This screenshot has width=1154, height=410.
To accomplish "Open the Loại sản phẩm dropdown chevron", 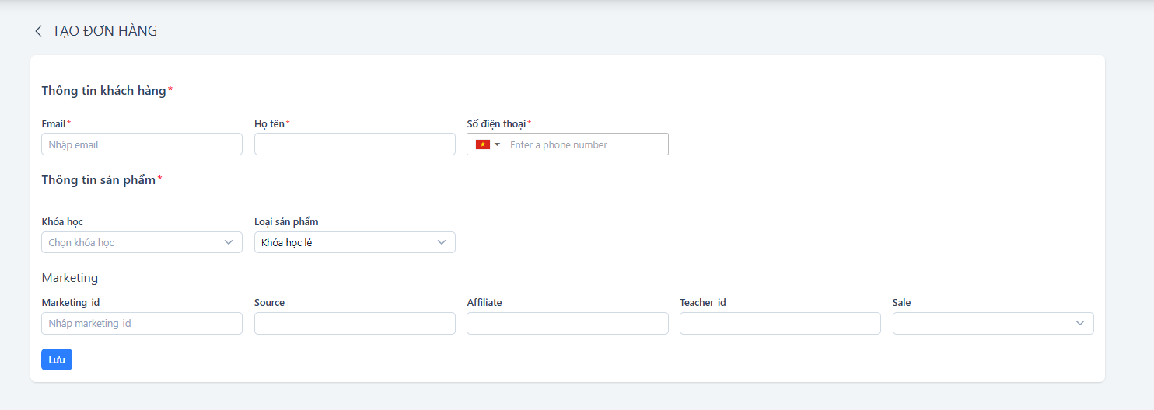I will click(x=442, y=242).
